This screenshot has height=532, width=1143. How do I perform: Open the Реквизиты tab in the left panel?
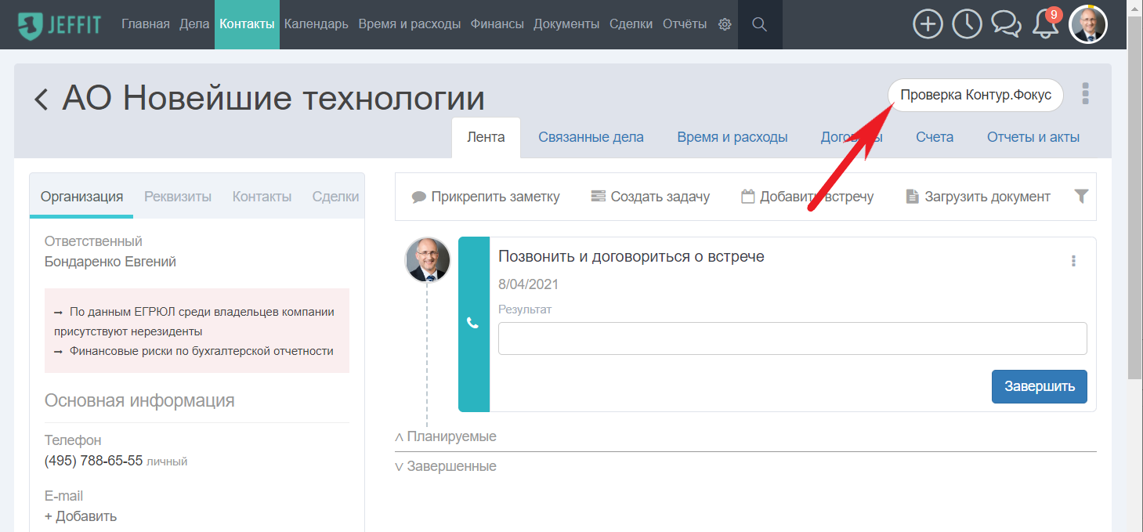pyautogui.click(x=178, y=197)
